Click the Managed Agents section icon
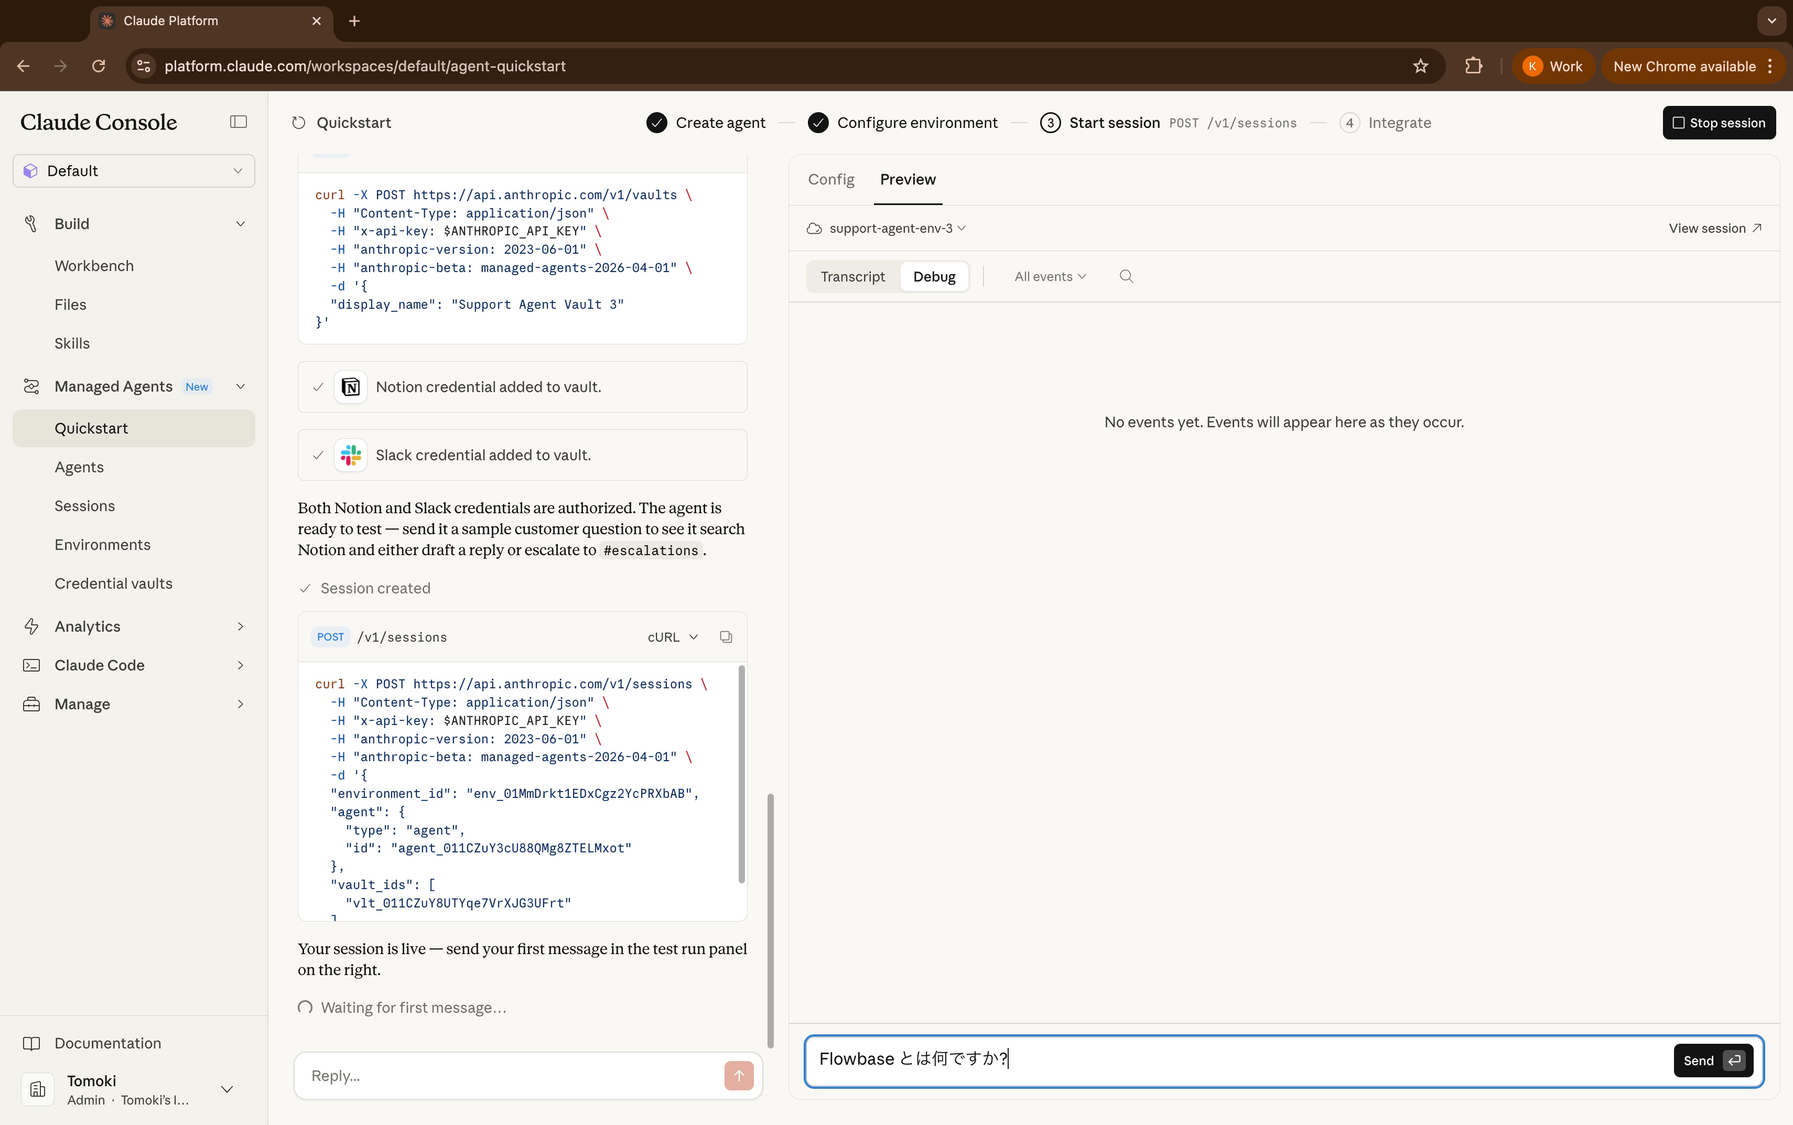Screen dimensions: 1793x1125 point(31,386)
